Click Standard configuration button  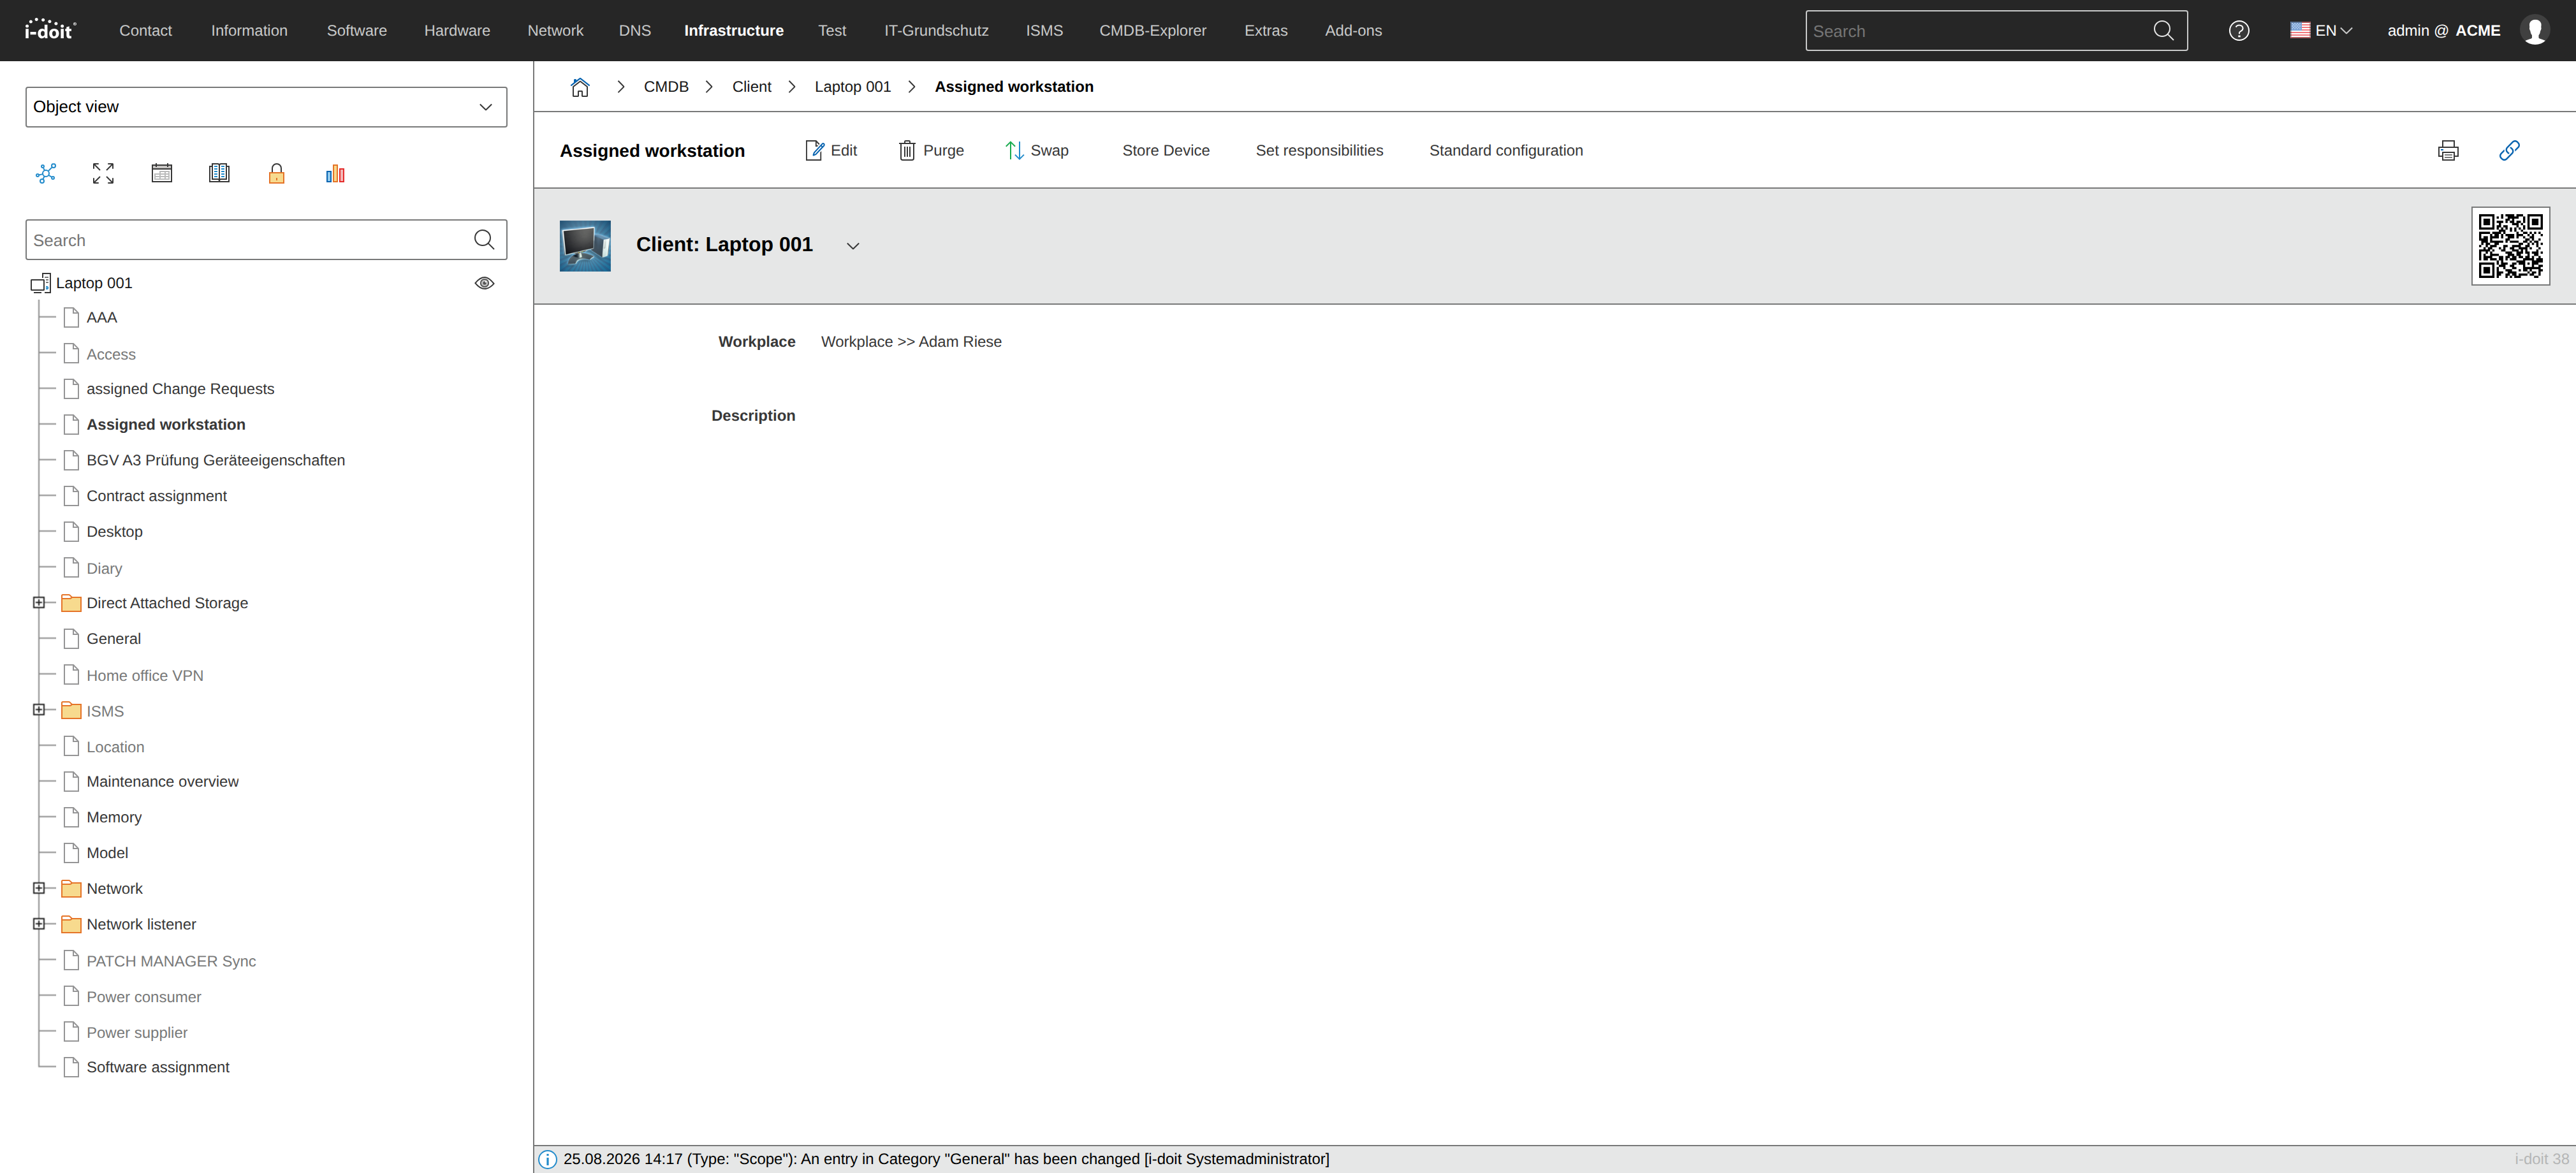(1506, 151)
